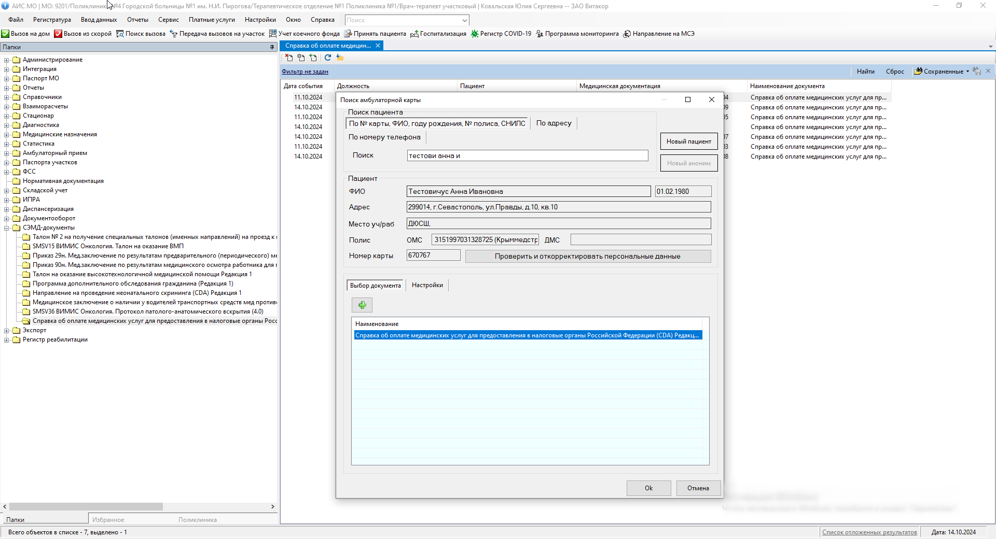The image size is (996, 539).
Task: Switch to the 'По адресу' search tab
Action: pyautogui.click(x=554, y=123)
